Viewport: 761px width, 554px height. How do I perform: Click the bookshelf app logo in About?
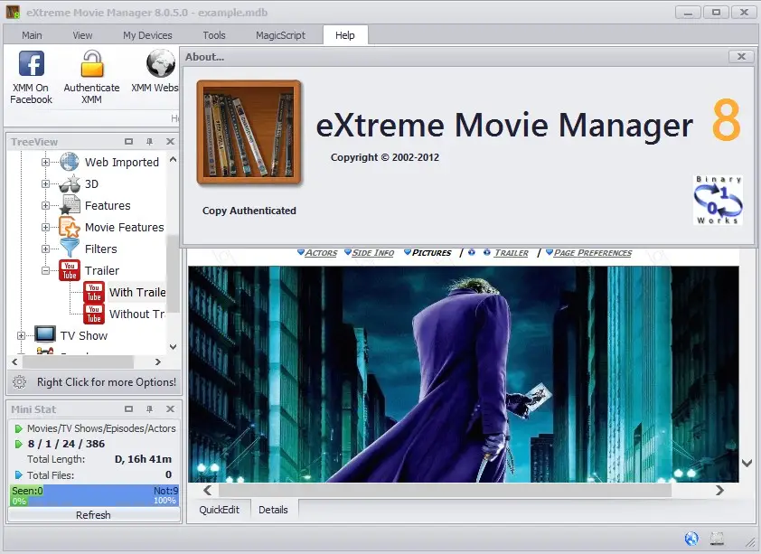point(249,133)
